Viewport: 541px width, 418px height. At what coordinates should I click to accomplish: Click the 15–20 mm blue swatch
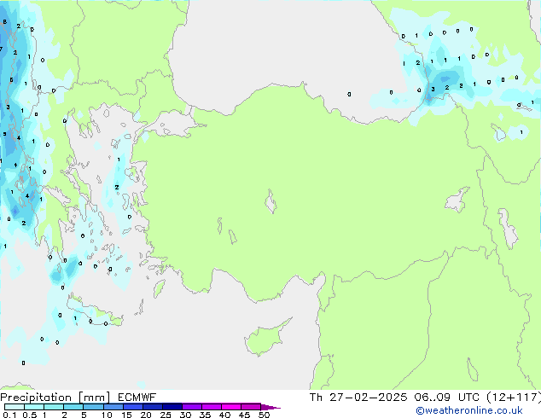(133, 407)
